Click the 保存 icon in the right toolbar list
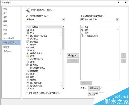Image resolution: width=129 pixels, height=105 pixels. click(x=82, y=27)
